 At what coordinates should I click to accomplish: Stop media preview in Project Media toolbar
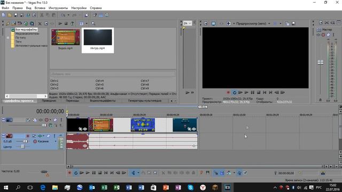point(66,23)
